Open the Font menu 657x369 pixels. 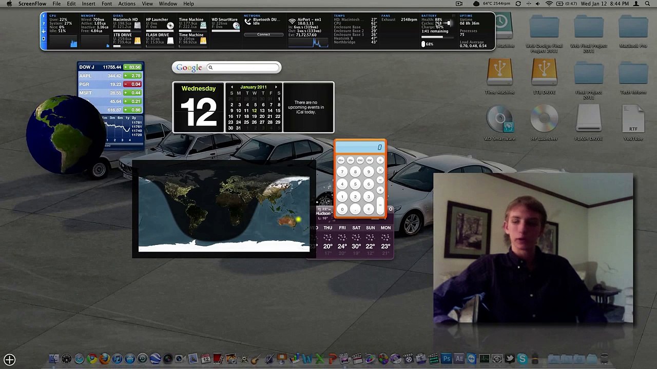coord(107,4)
